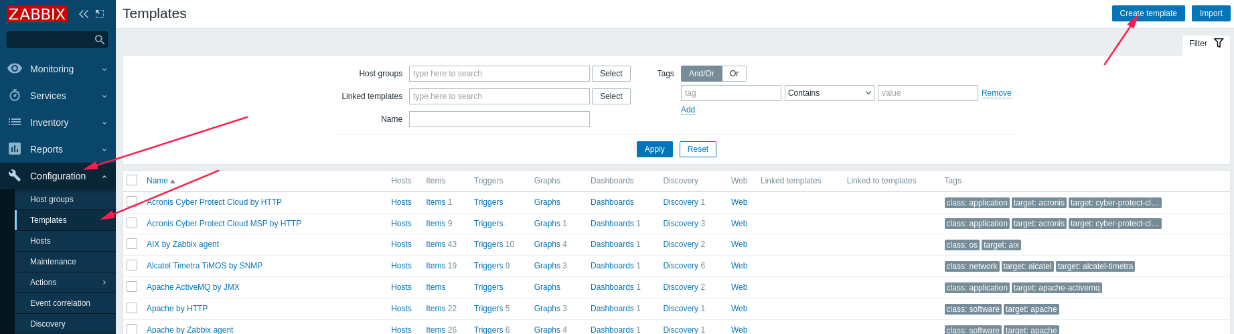
Task: Open Alcatel Timetra TiMOS by SNMP template
Action: pyautogui.click(x=204, y=266)
